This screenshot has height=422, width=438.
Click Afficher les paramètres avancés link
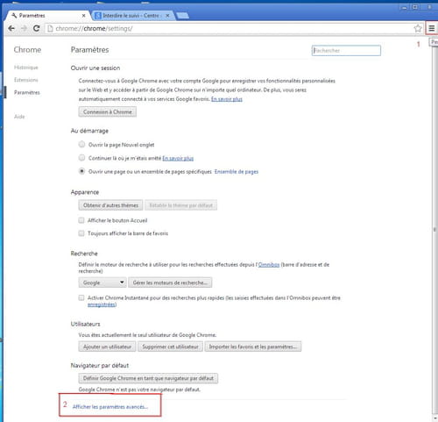[110, 407]
